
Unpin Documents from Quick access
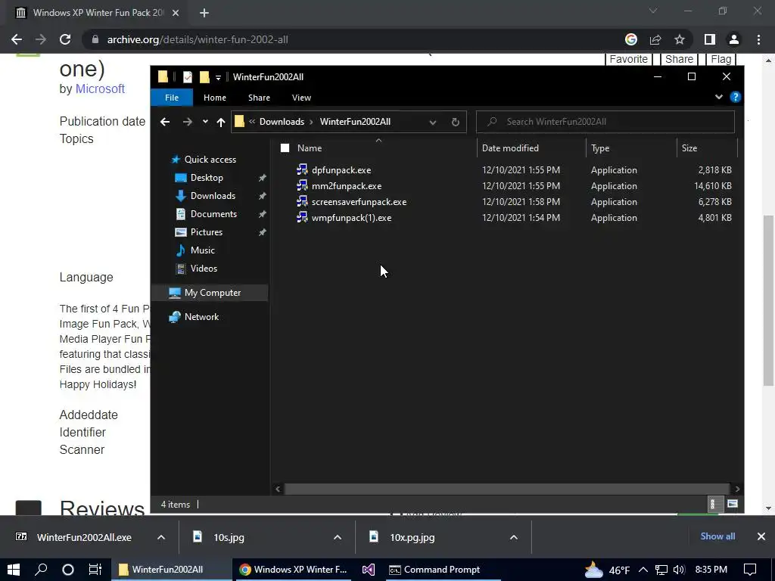[263, 214]
